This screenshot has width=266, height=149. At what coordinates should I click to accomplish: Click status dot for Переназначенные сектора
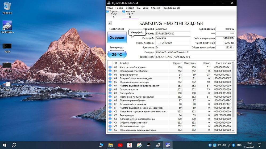point(110,82)
